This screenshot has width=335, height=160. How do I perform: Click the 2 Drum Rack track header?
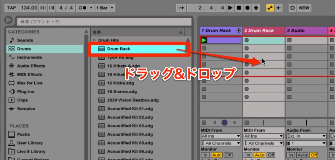[x=264, y=31]
